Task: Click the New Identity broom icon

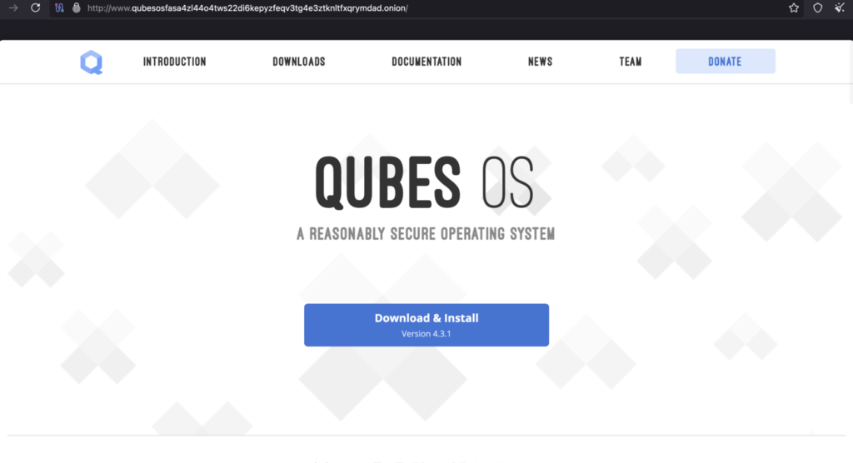Action: [x=840, y=8]
